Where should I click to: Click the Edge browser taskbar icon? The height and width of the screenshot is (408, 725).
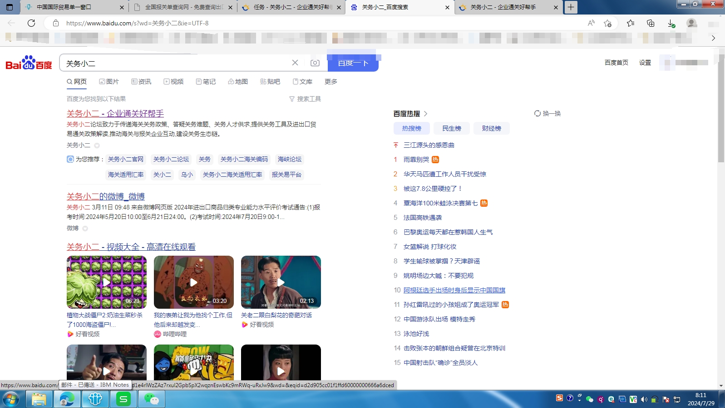(67, 399)
